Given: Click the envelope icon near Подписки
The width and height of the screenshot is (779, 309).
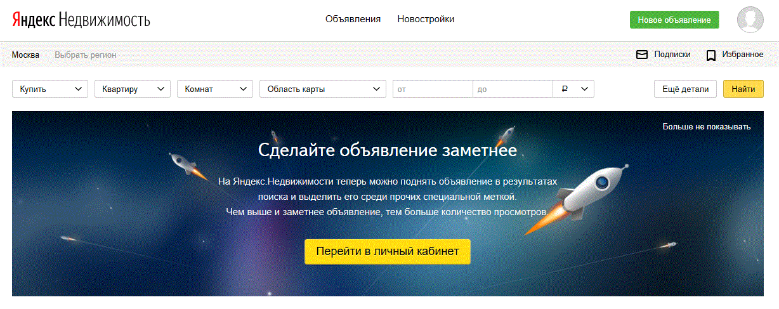Looking at the screenshot, I should point(642,55).
